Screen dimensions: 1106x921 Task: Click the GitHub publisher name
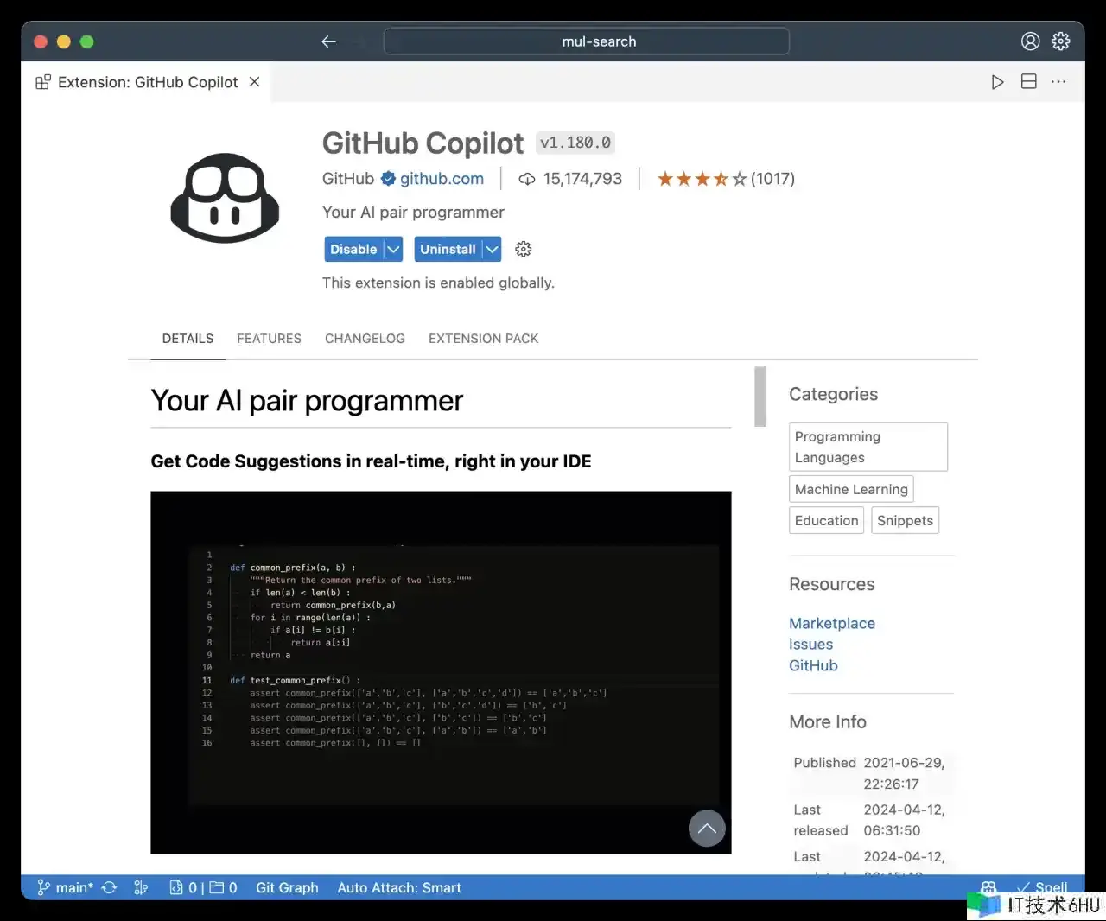[348, 179]
